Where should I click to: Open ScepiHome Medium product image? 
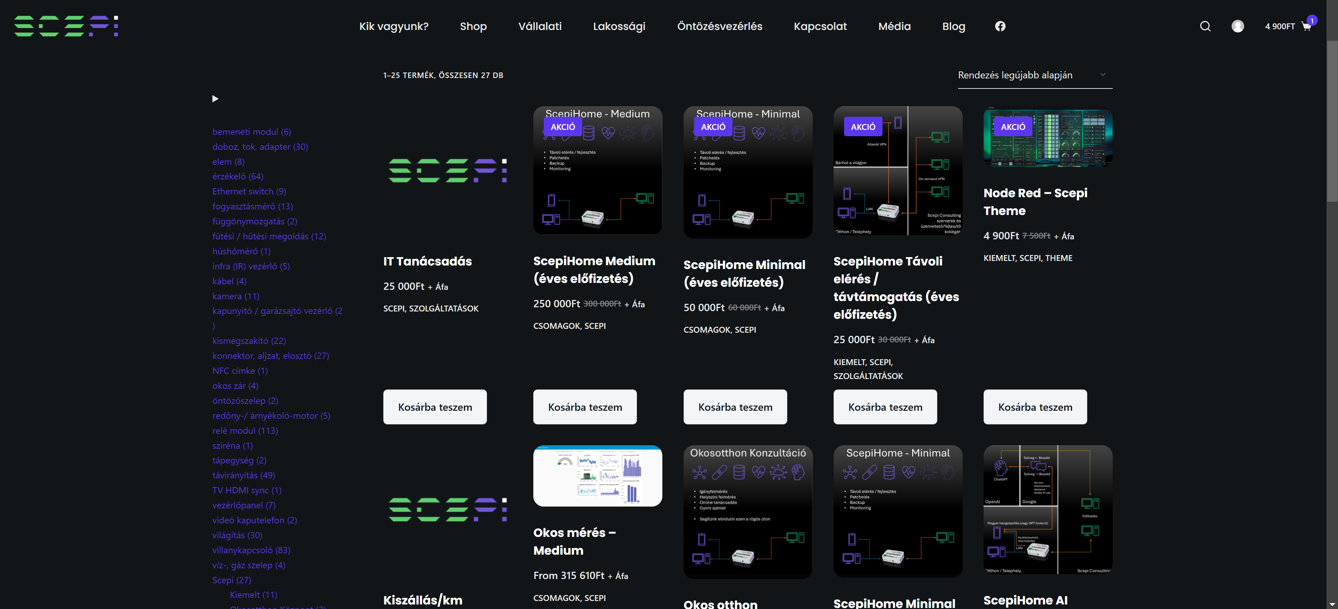tap(597, 171)
